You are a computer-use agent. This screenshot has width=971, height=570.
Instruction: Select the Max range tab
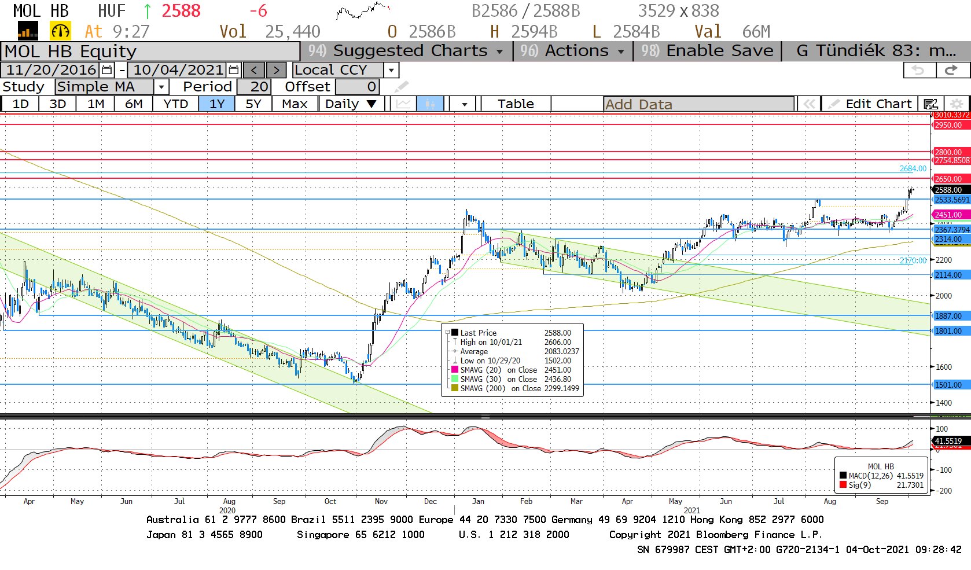point(295,104)
